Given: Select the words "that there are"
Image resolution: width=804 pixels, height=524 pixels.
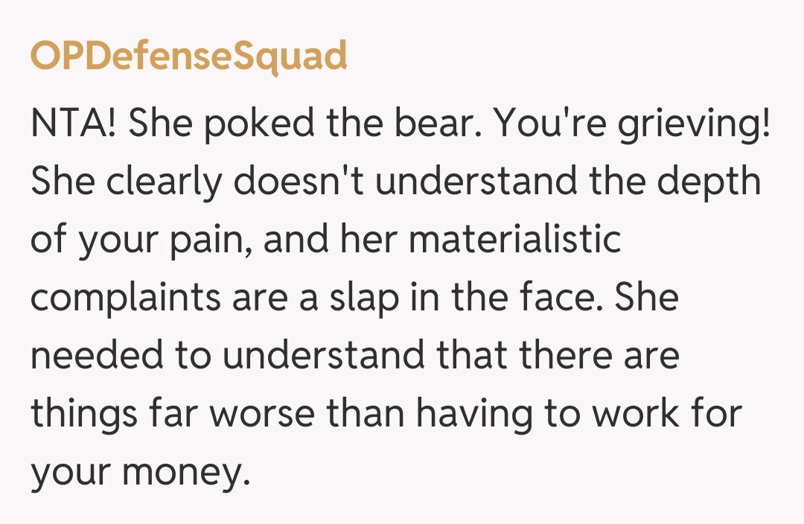Looking at the screenshot, I should 558,357.
